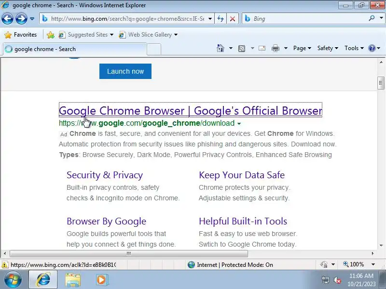Screen dimensions: 386x289
Task: Click the horizontal scrollbar thumb
Action: pos(129,253)
